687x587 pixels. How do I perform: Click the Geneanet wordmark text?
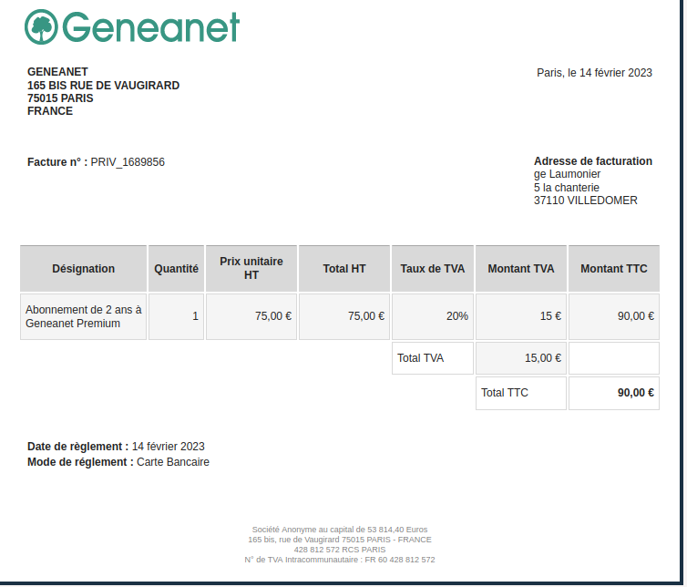151,27
